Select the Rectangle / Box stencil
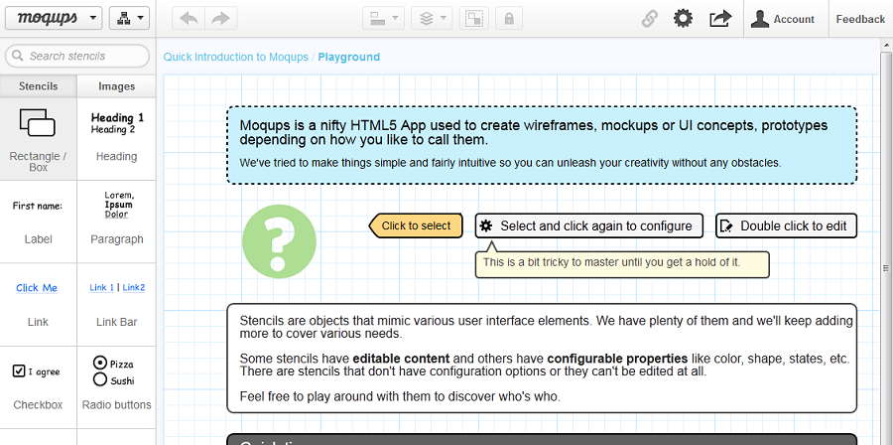 (38, 139)
